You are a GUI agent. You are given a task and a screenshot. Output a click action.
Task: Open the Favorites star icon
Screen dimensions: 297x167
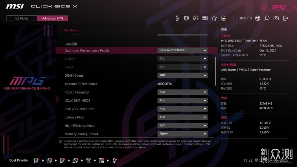[214, 18]
